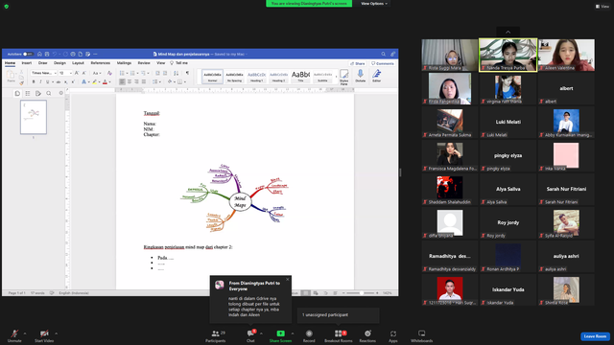614x345 pixels.
Task: Apply the red font color
Action: click(x=105, y=81)
